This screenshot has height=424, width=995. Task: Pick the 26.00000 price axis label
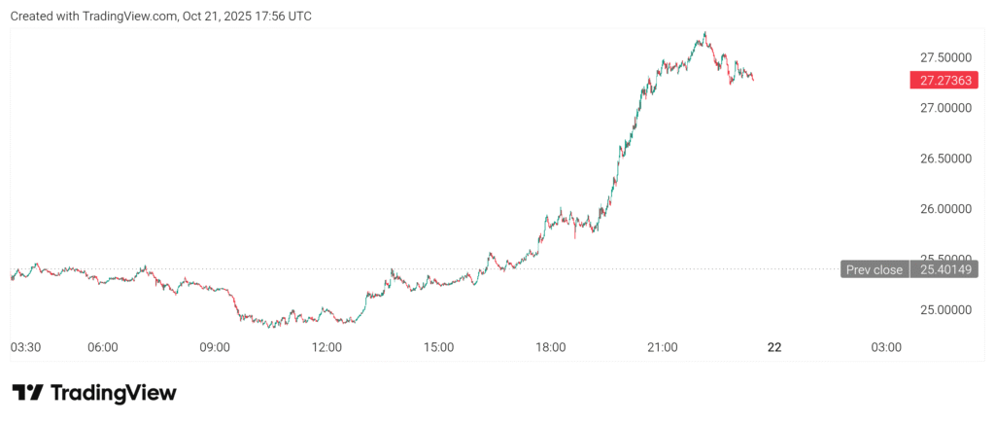click(x=944, y=208)
